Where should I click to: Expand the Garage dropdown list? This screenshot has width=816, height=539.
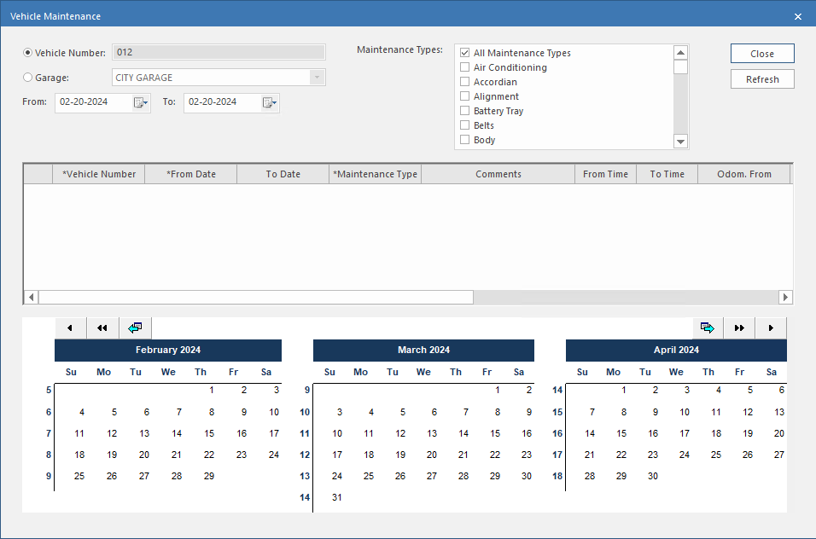tap(318, 78)
